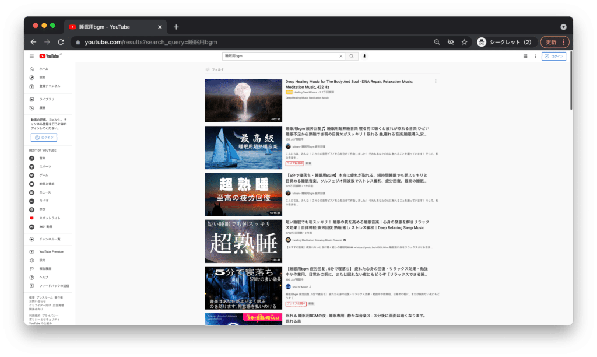This screenshot has height=357, width=597.
Task: Go forward in browser history
Action: (x=47, y=42)
